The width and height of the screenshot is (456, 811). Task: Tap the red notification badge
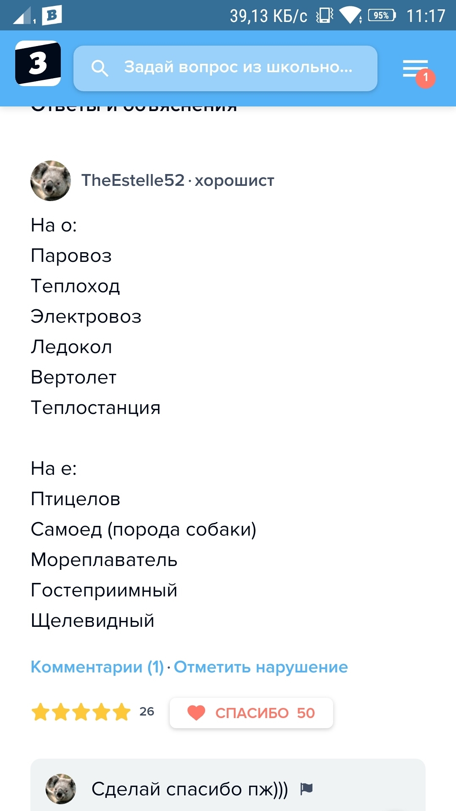pos(425,78)
